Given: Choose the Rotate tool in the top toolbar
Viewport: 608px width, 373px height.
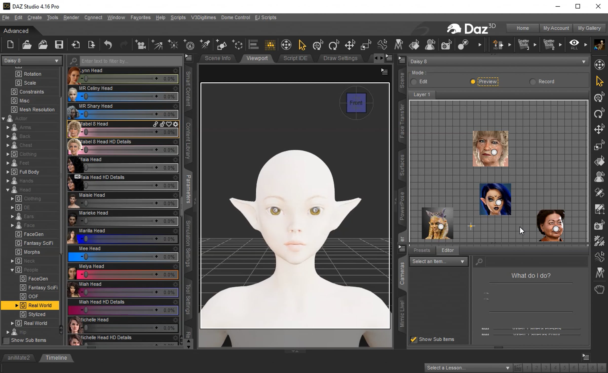Looking at the screenshot, I should [334, 45].
